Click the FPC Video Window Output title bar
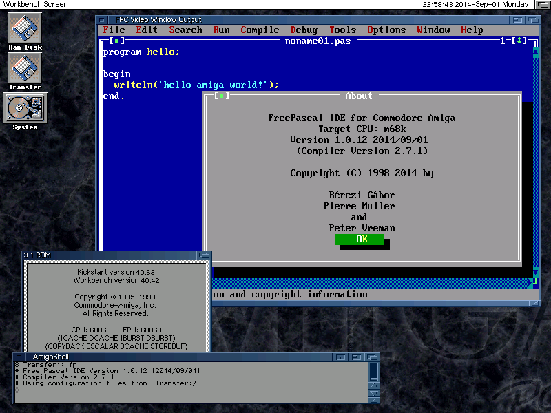This screenshot has height=413, width=551. tap(307, 20)
